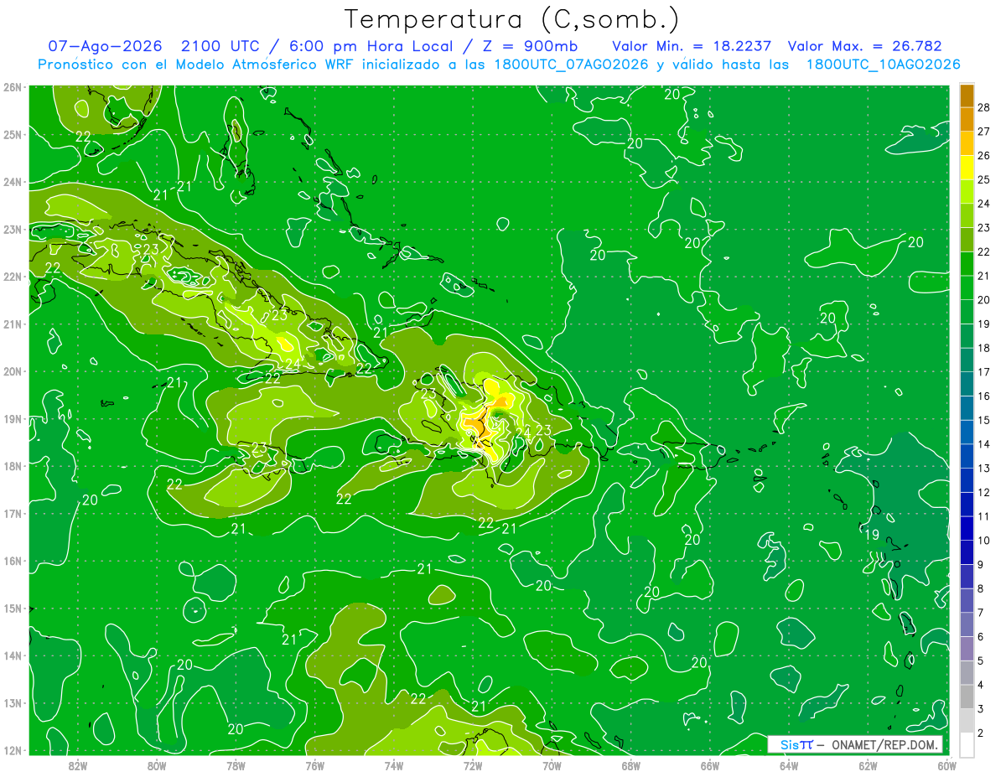Click the teal swatch between 16 and 17
Screen dimensions: 1006x777
[967, 384]
